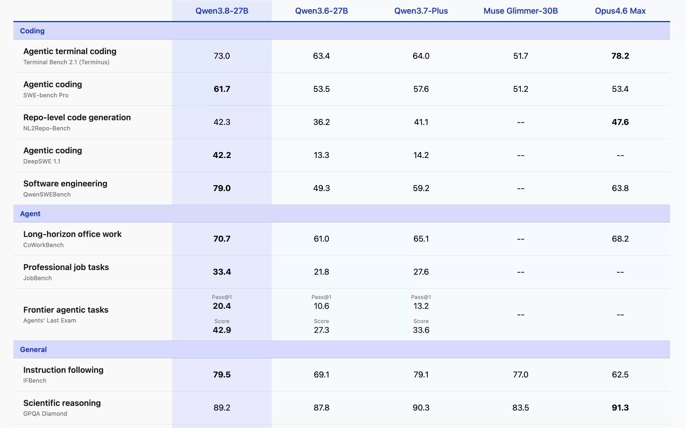Click the Qwen3.7-Plus column header
This screenshot has width=686, height=428.
tap(421, 11)
